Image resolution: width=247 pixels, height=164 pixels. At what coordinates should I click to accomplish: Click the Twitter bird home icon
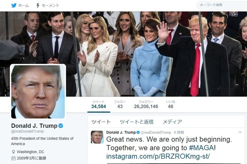[x=14, y=5]
